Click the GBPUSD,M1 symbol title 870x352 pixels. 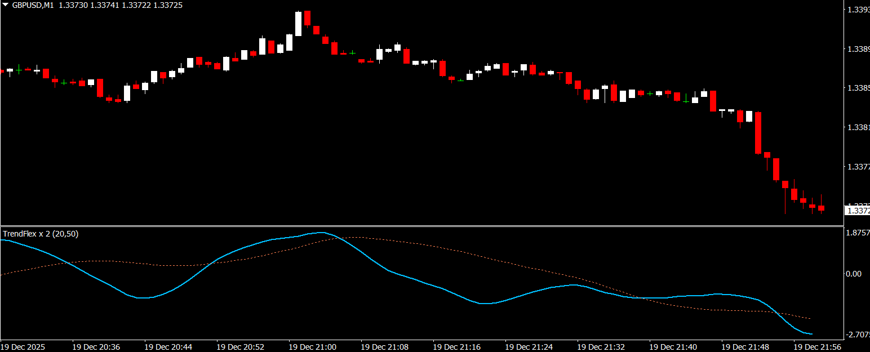(x=33, y=5)
